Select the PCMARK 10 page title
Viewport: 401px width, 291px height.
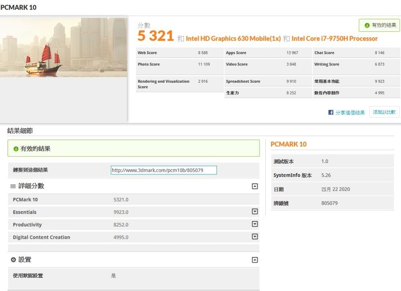tap(19, 8)
